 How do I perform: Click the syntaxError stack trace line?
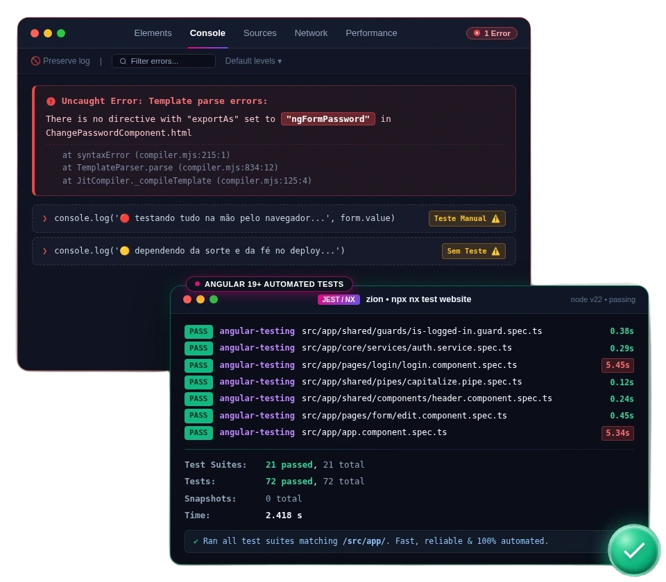pos(146,155)
